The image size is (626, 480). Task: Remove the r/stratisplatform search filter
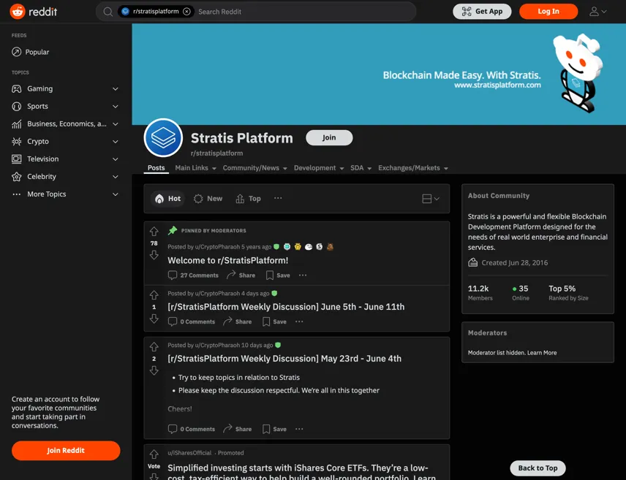click(x=186, y=12)
